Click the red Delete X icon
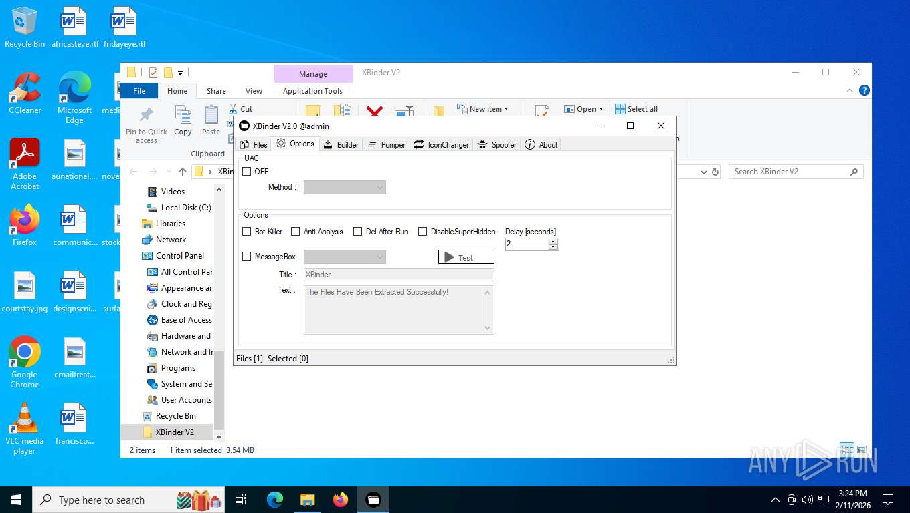The width and height of the screenshot is (910, 513). coord(375,111)
